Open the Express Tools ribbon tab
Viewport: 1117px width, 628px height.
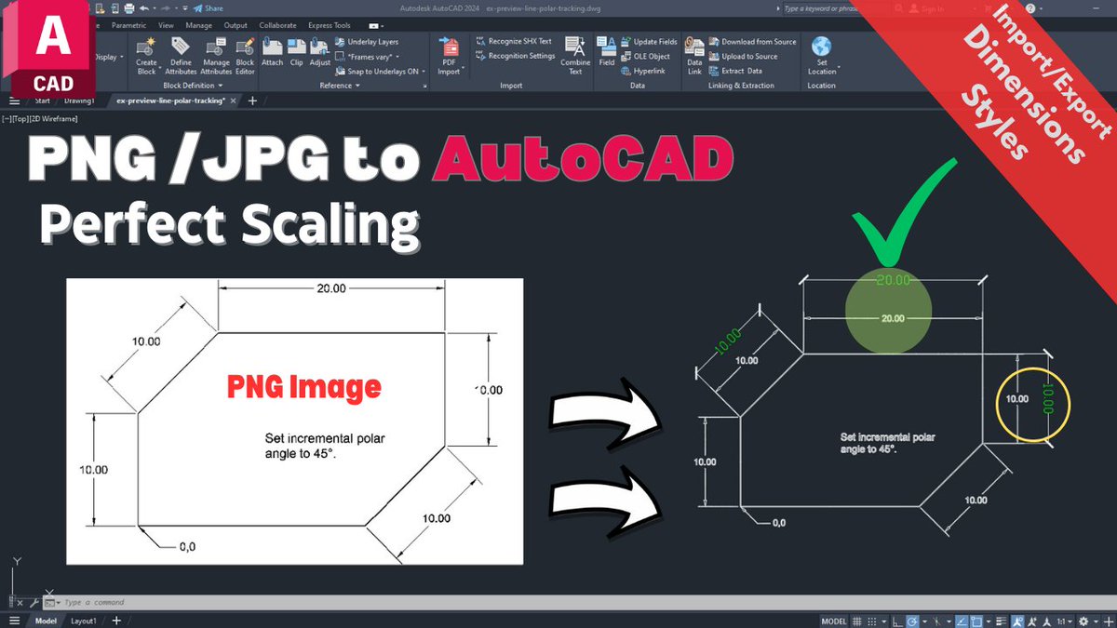coord(330,25)
